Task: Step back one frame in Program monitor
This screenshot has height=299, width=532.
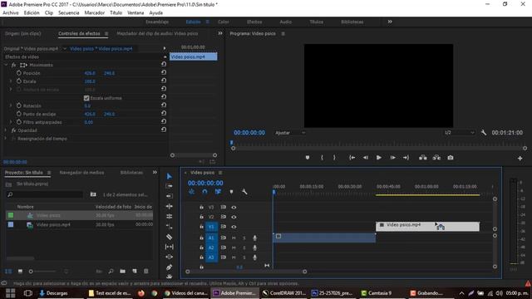Action: pyautogui.click(x=366, y=158)
